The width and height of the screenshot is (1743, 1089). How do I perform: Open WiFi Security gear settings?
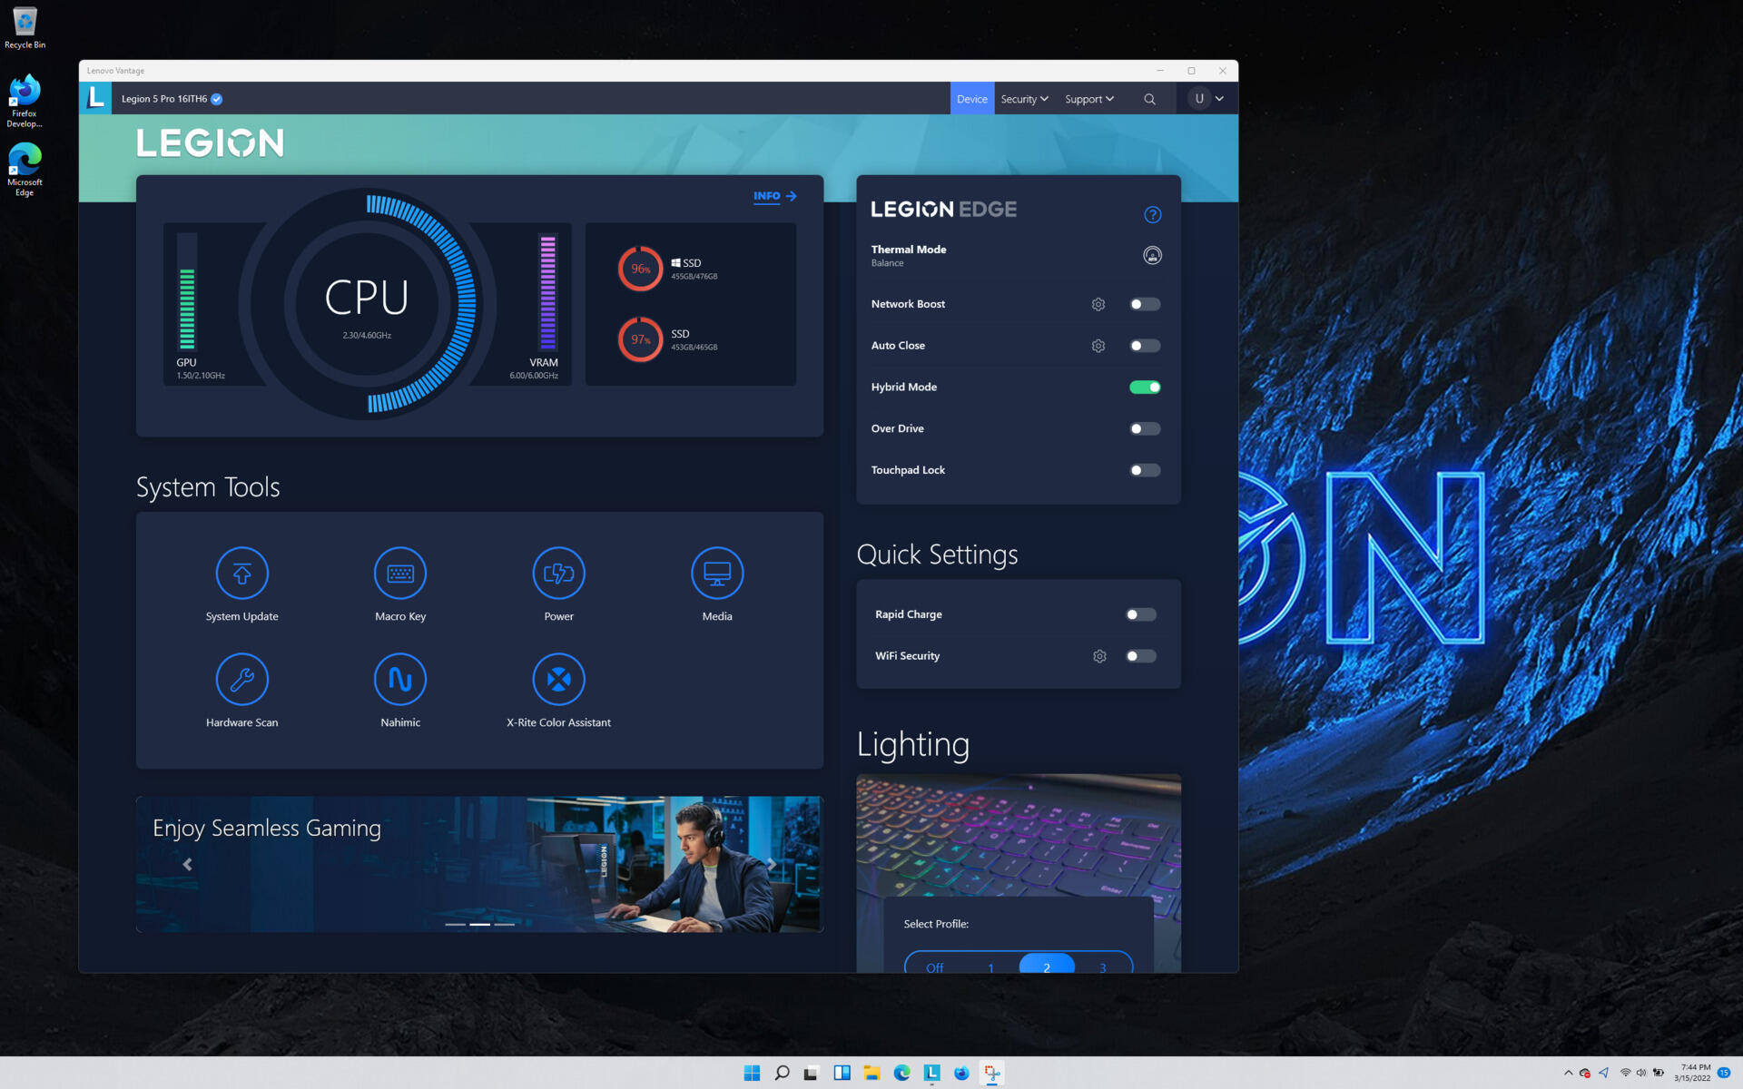coord(1099,656)
